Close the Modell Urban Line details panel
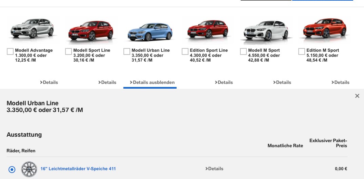The height and width of the screenshot is (179, 364). tap(357, 96)
